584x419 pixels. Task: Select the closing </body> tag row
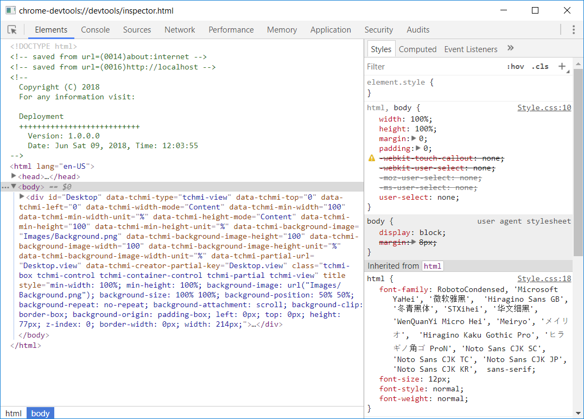[x=34, y=335]
